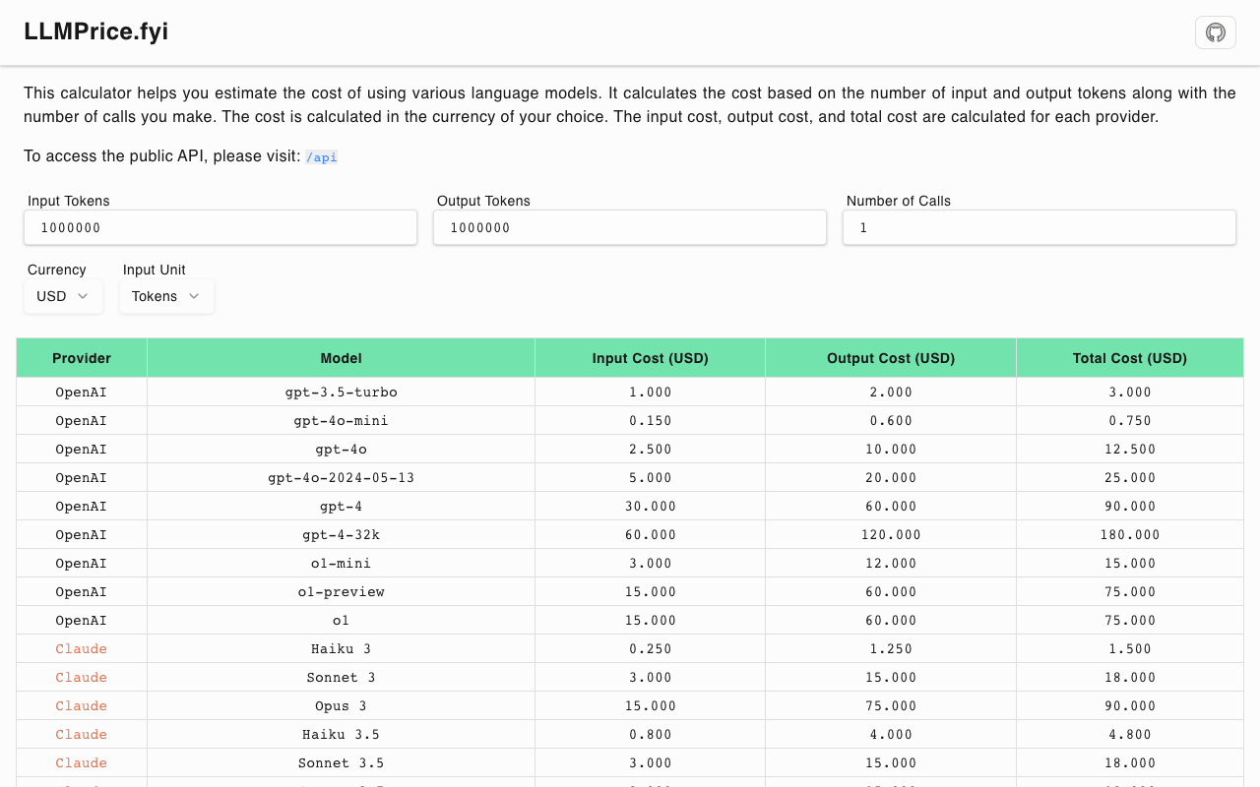Image resolution: width=1260 pixels, height=787 pixels.
Task: Select the gpt-4o-mini row
Action: [x=341, y=420]
